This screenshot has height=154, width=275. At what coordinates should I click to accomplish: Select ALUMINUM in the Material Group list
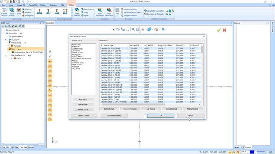[76, 47]
